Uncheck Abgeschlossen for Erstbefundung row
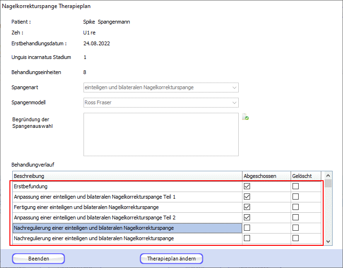 click(x=247, y=186)
